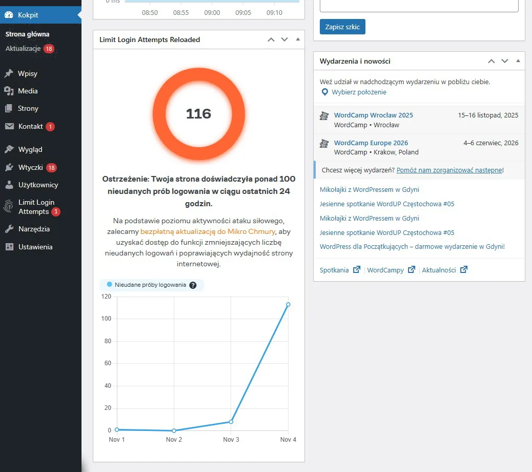This screenshot has height=472, width=532.
Task: Click the Użytkownicy person icon
Action: [9, 185]
